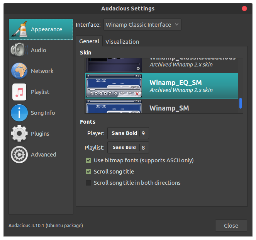Click the Audio speaker icon
The image size is (256, 240).
click(x=19, y=50)
